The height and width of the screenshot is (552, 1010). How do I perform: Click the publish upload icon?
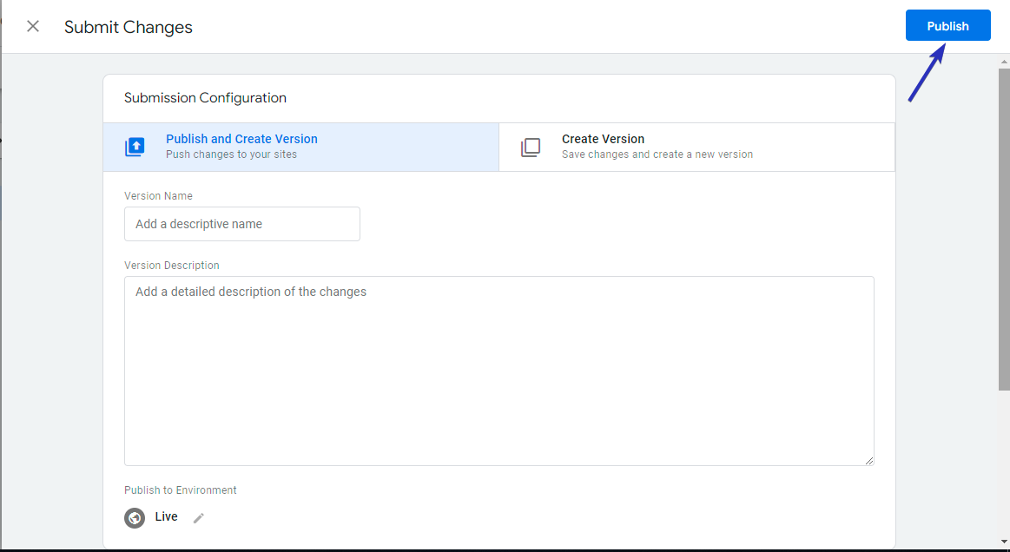click(135, 147)
